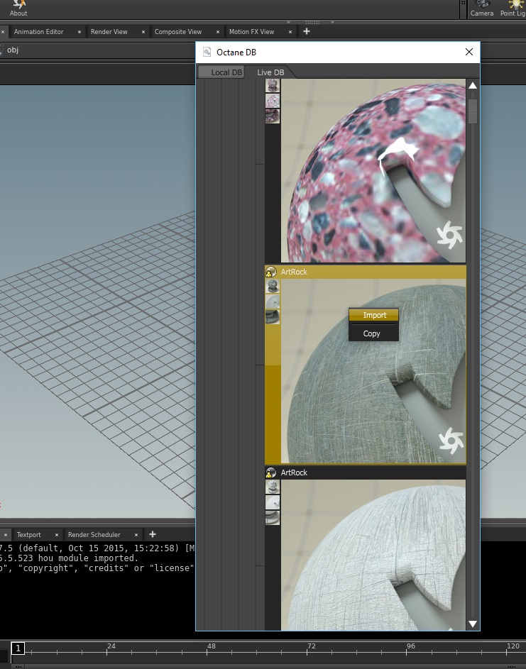Select first small thumbnail under the lower ArtRock

point(273,487)
